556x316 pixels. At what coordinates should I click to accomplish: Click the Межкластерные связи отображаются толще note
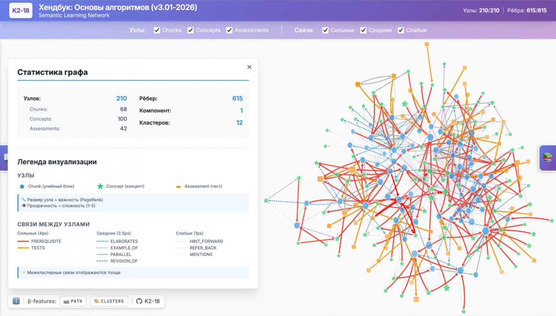(74, 273)
